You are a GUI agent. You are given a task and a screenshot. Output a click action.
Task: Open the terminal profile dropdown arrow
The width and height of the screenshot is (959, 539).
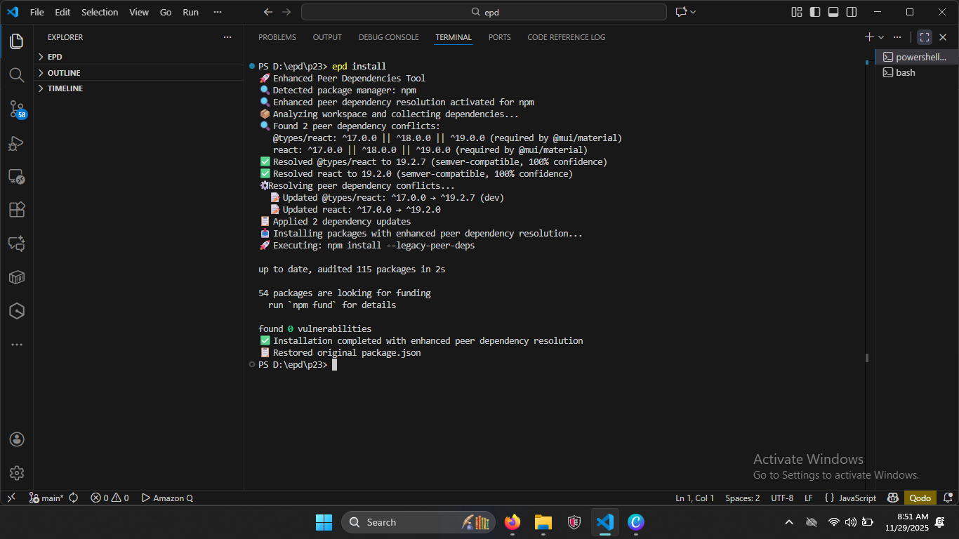click(882, 36)
